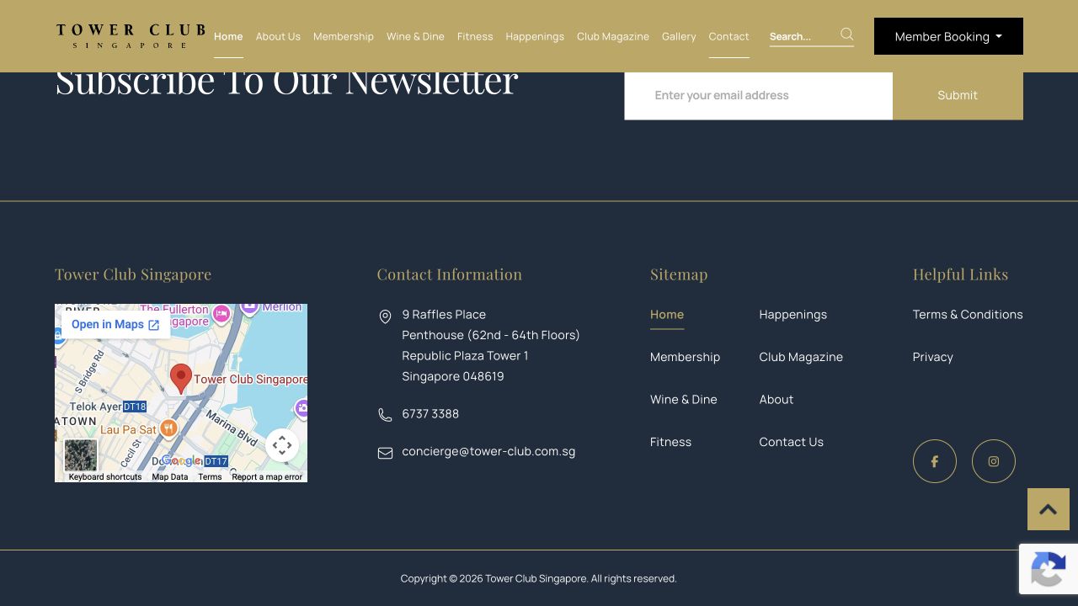Viewport: 1078px width, 606px height.
Task: Open the Privacy link
Action: click(932, 357)
